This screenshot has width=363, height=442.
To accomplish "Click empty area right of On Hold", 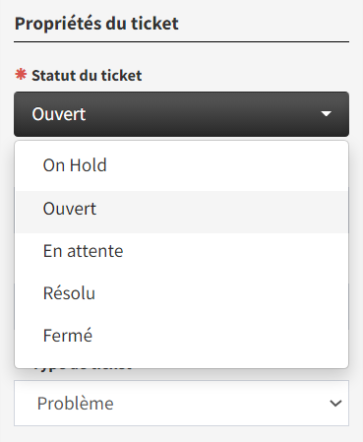I will pyautogui.click(x=226, y=165).
